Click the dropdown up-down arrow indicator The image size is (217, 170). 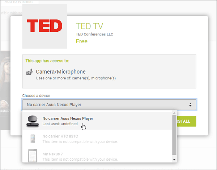click(190, 105)
